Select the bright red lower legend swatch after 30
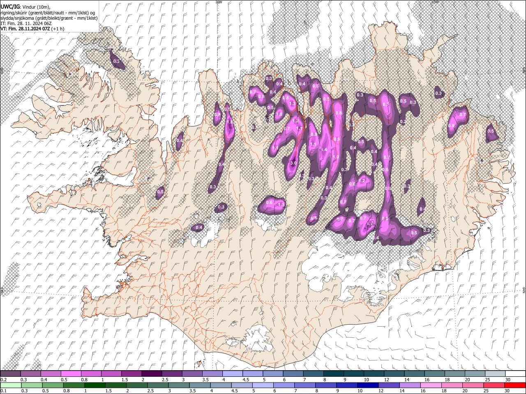The width and height of the screenshot is (526, 394). coord(515,385)
